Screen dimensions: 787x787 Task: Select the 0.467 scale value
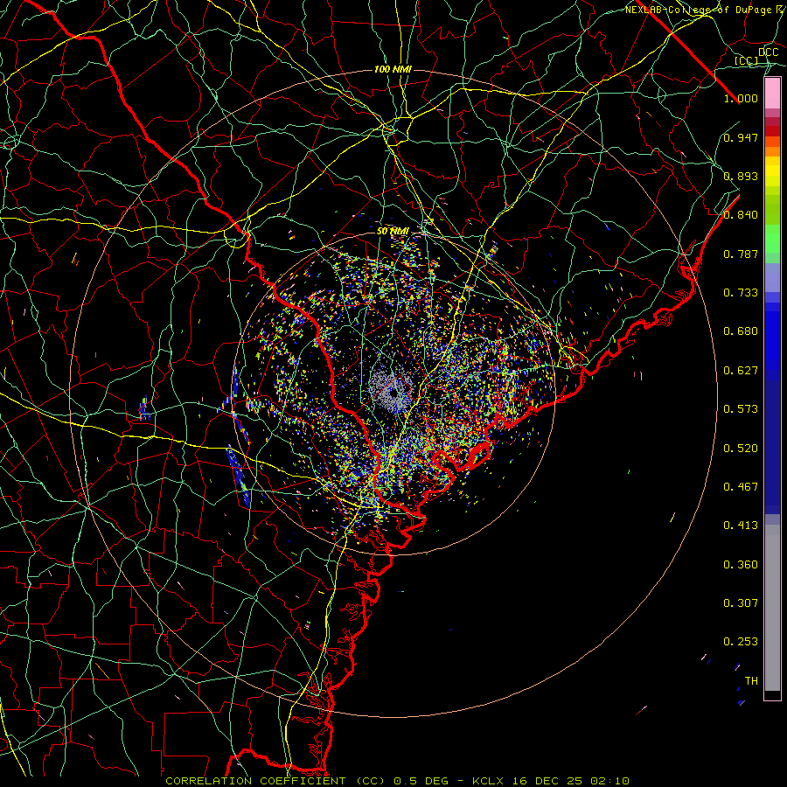click(x=741, y=487)
